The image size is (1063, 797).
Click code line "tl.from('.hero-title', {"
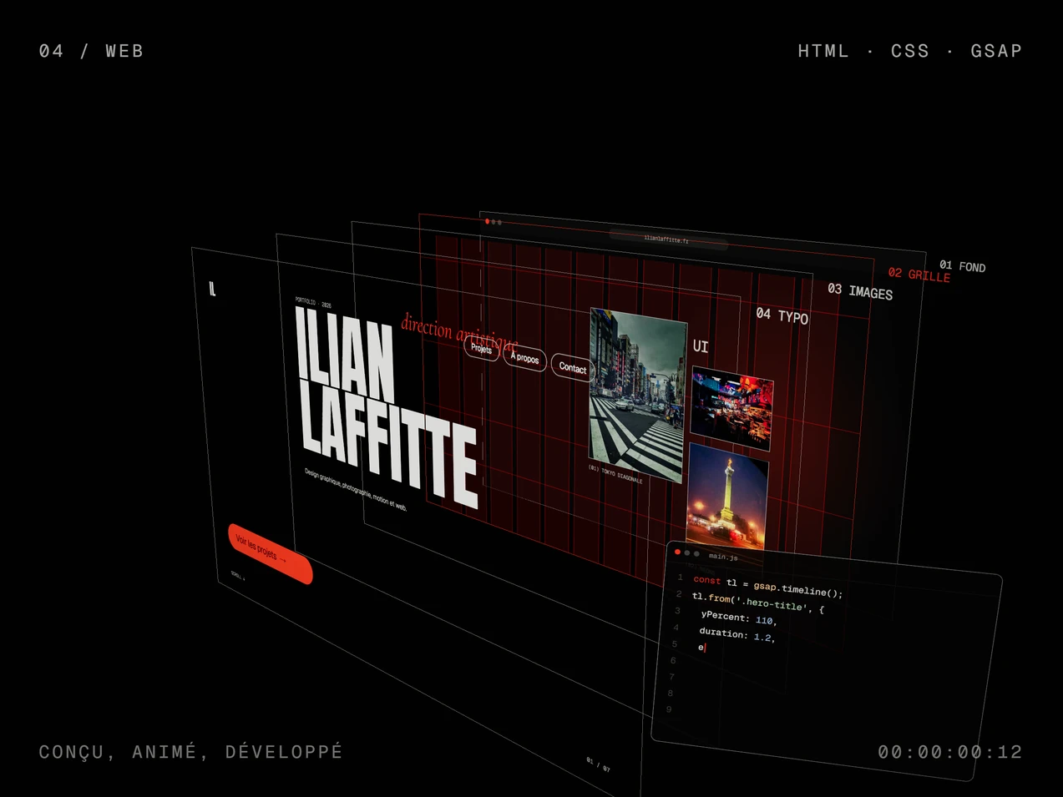click(x=757, y=603)
